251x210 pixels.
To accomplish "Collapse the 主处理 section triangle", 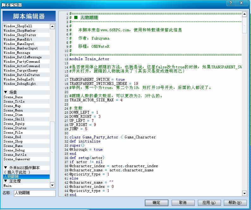I will tap(6, 181).
